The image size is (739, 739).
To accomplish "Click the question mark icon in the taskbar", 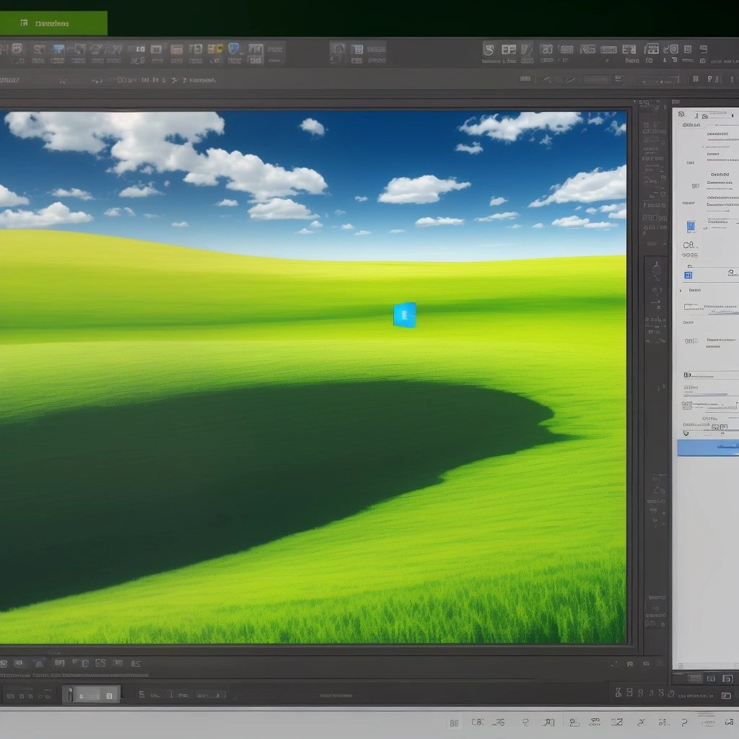I will click(684, 722).
